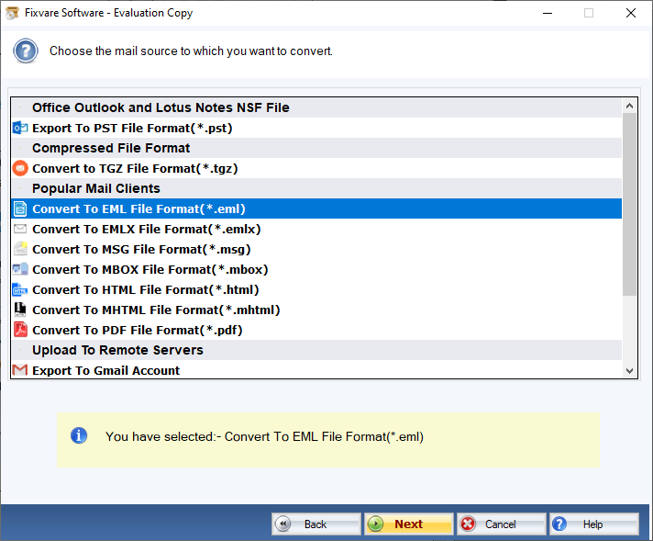Click the Gmail icon next to Export To Gmail

[x=20, y=370]
